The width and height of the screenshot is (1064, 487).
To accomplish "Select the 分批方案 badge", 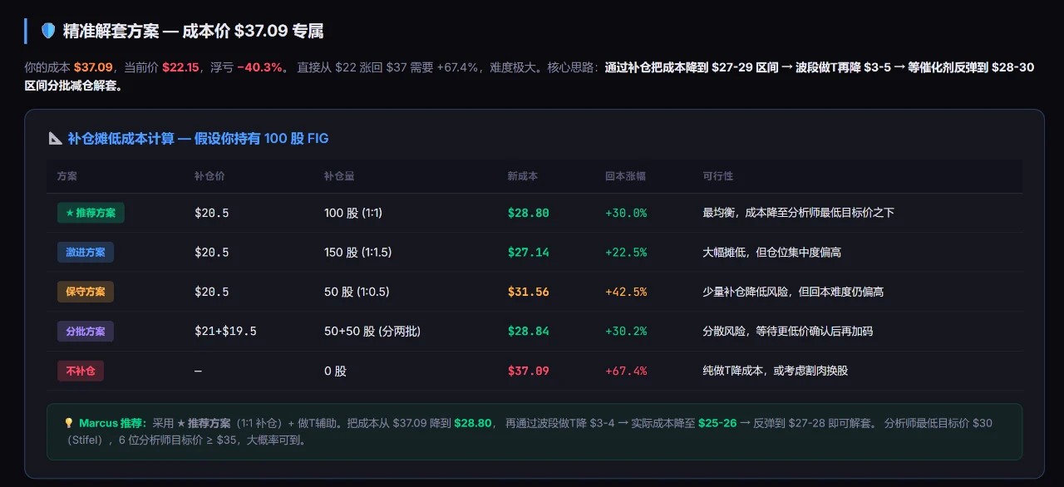I will click(86, 331).
